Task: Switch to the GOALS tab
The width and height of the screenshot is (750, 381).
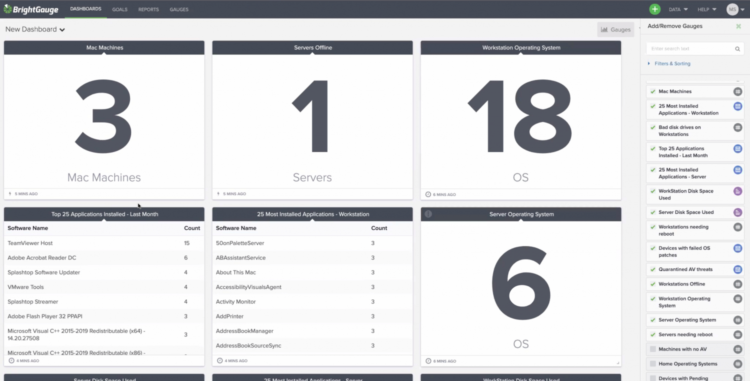Action: [x=119, y=9]
